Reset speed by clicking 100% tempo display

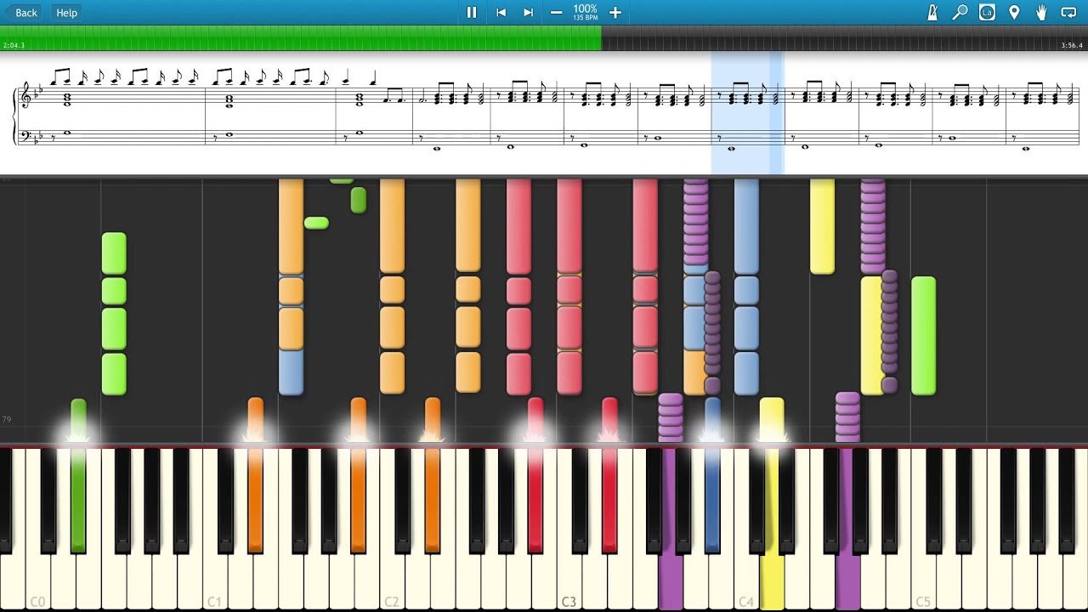[586, 13]
